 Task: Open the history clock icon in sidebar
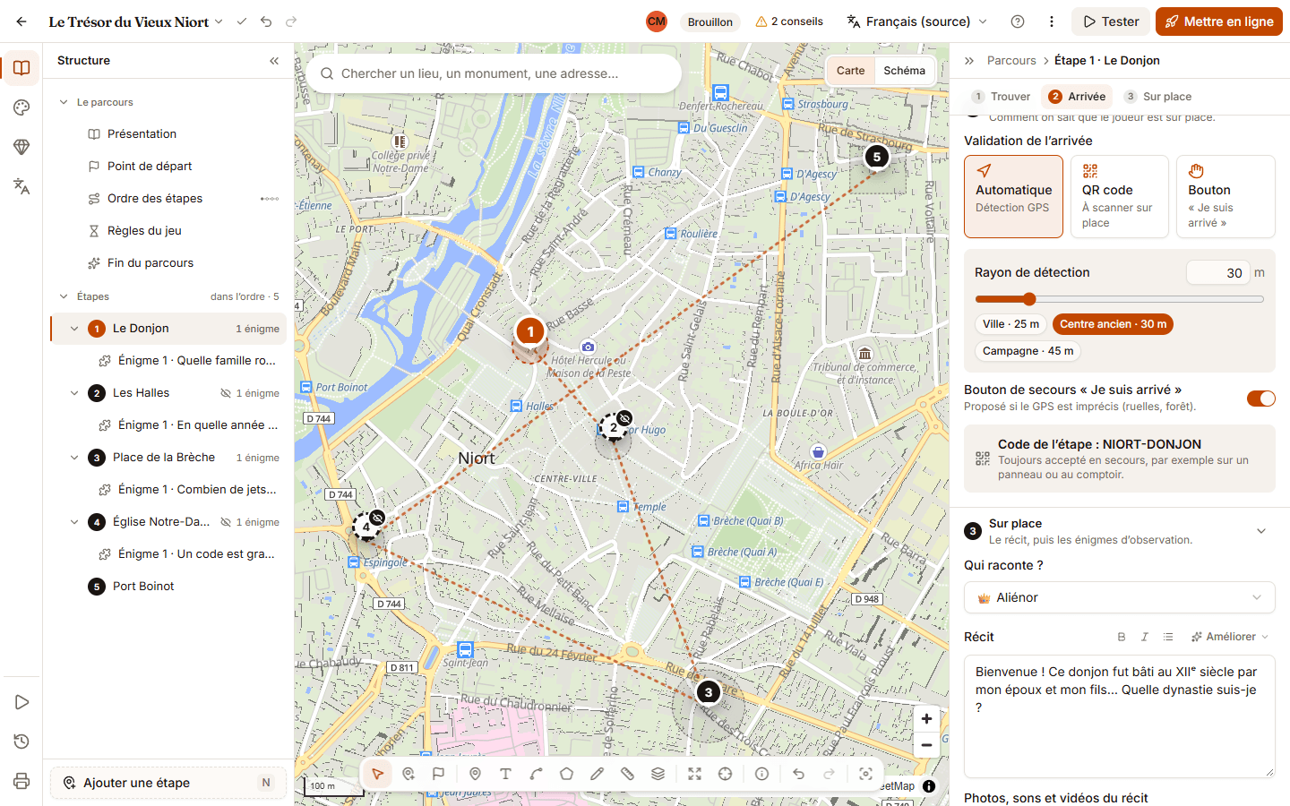coord(21,742)
